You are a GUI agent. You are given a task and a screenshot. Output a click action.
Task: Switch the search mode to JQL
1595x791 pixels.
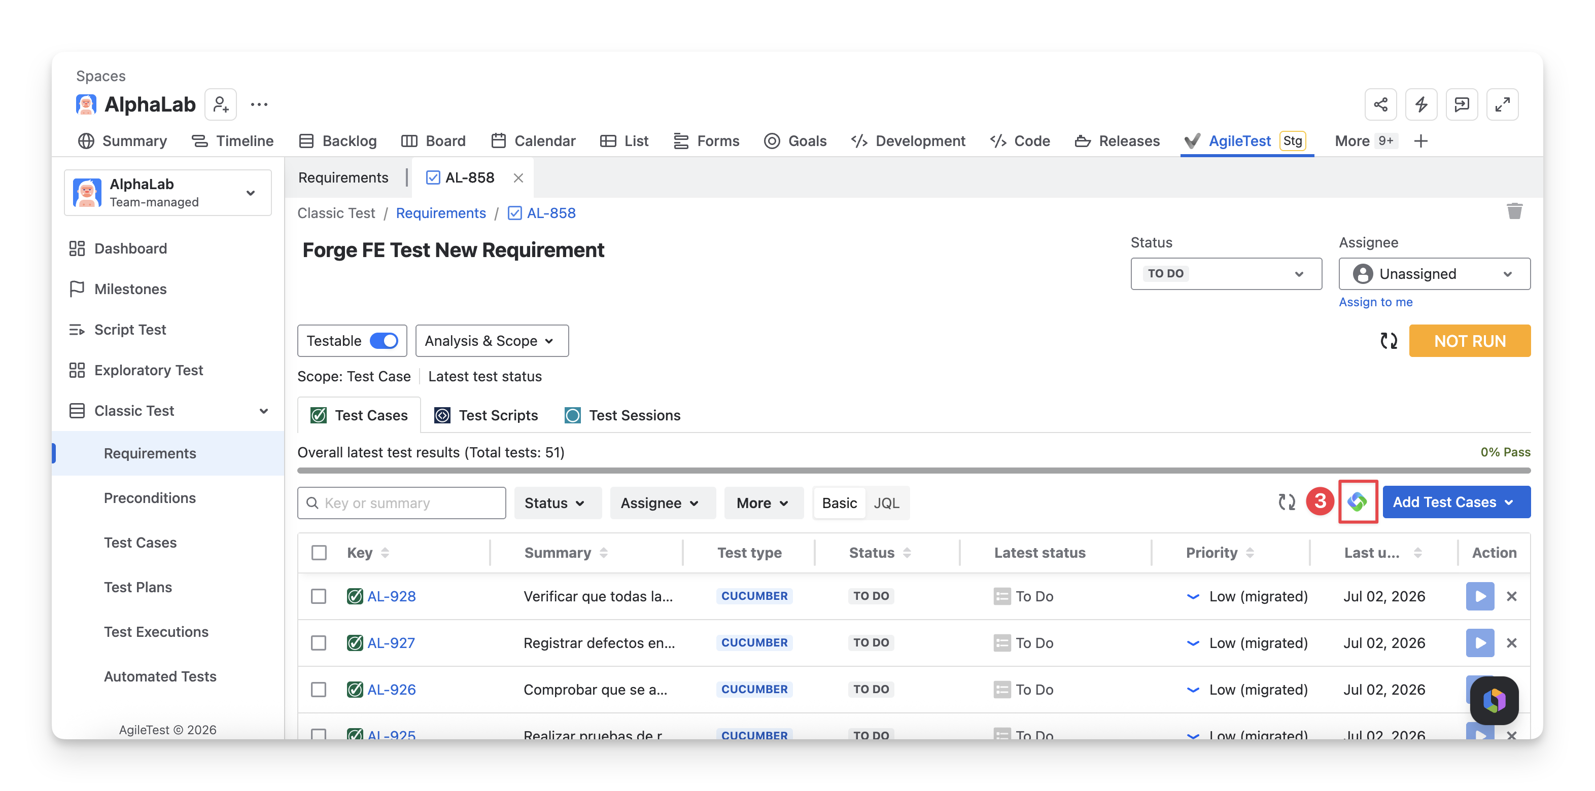(886, 503)
